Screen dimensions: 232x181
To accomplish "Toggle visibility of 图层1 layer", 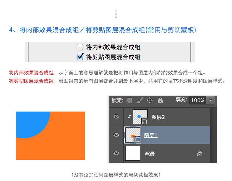I will coord(116,135).
